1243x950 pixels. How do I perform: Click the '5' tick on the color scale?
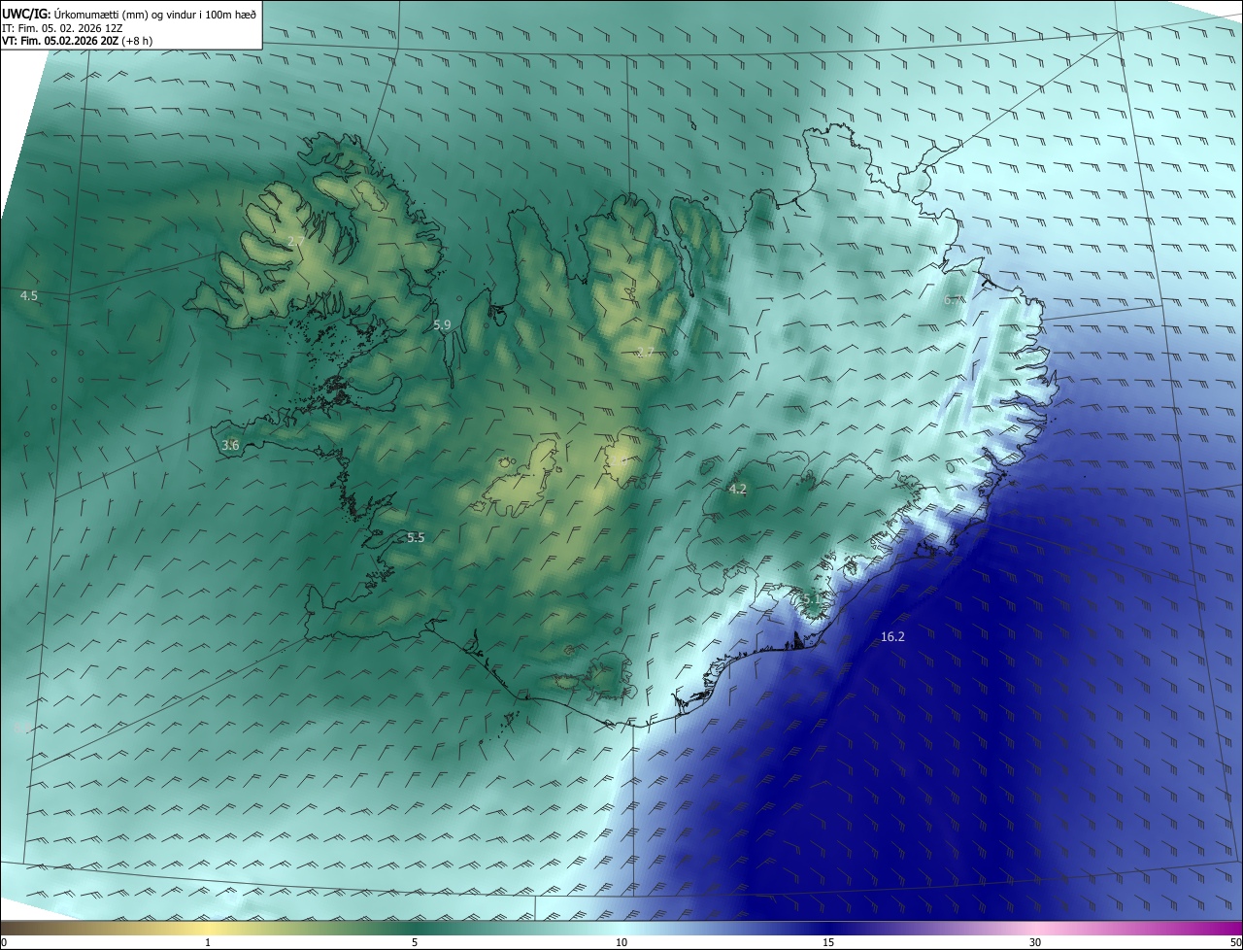[x=415, y=942]
